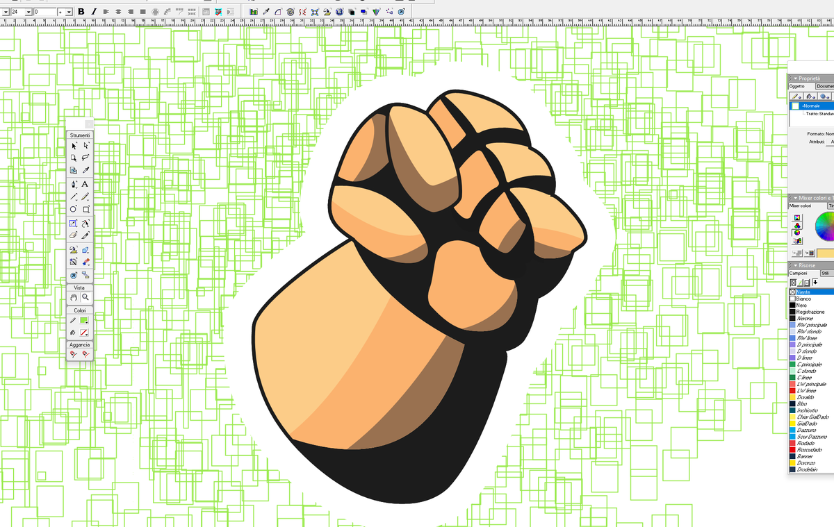The image size is (834, 527).
Task: Click the blue globe icon in top toolbar
Action: [x=339, y=12]
